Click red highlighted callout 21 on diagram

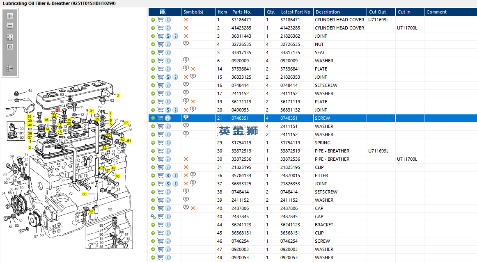pos(58,110)
